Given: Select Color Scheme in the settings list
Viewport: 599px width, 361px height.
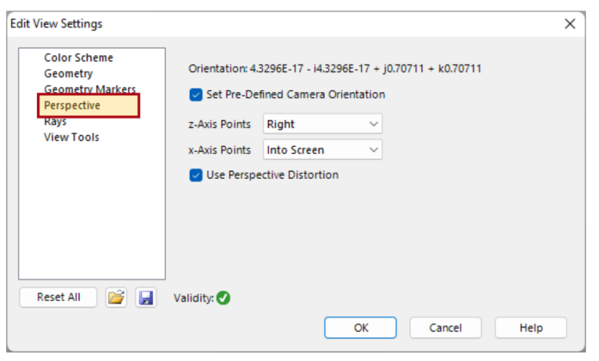Looking at the screenshot, I should point(78,58).
